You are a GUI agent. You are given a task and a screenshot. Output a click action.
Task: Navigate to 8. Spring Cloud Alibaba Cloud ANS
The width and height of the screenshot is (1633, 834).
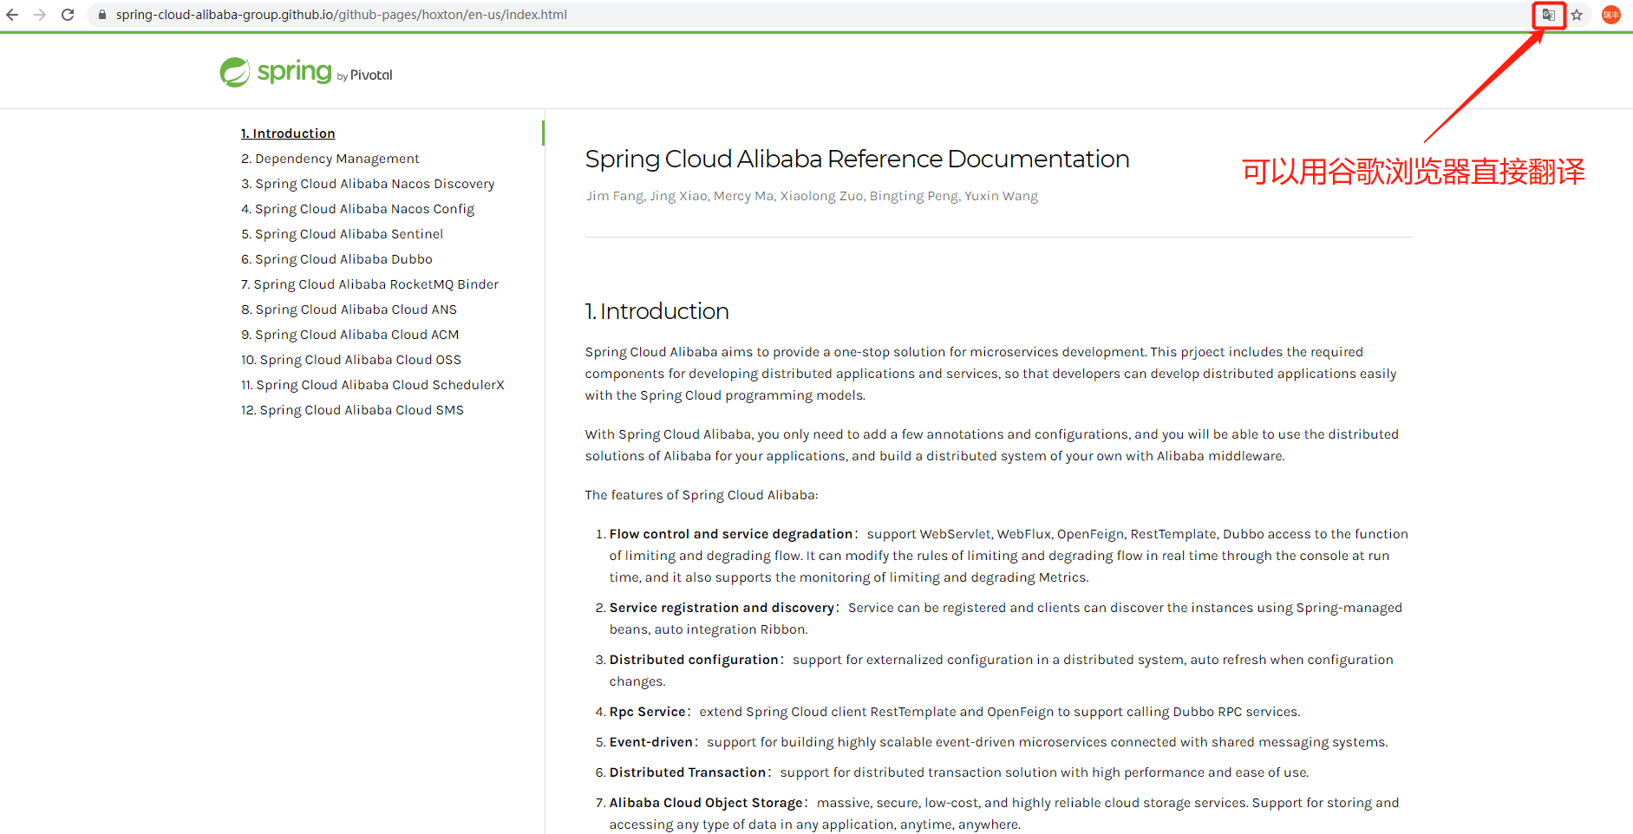click(x=349, y=309)
